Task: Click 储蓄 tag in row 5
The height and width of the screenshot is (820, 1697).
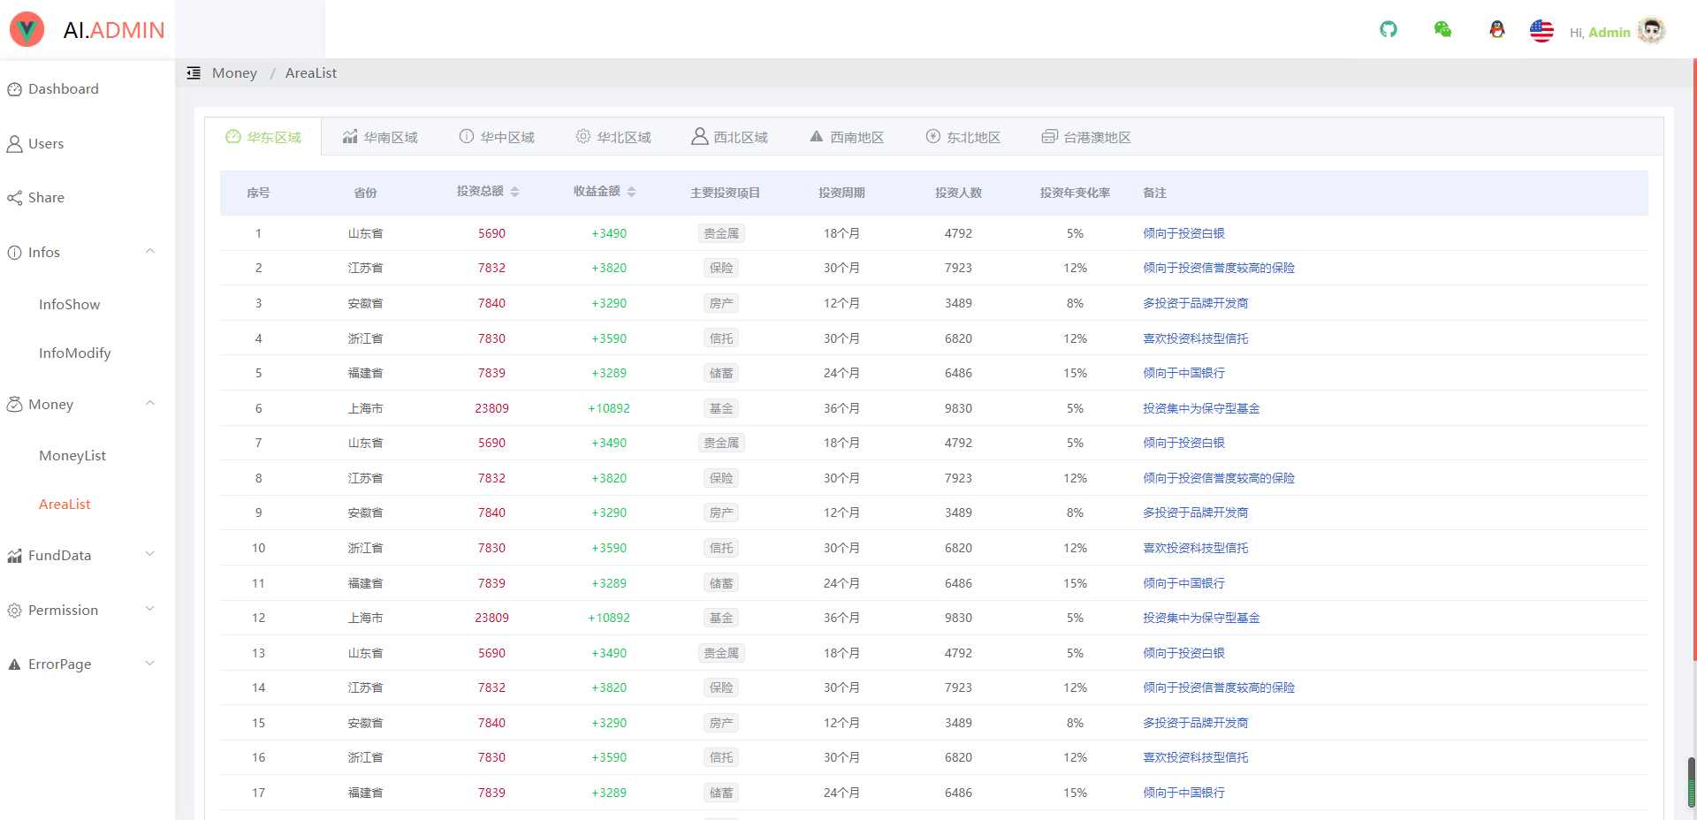Action: 721,373
